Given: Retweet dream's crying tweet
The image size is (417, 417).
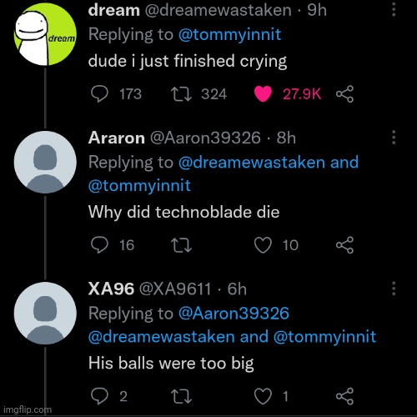Looking at the screenshot, I should [181, 94].
